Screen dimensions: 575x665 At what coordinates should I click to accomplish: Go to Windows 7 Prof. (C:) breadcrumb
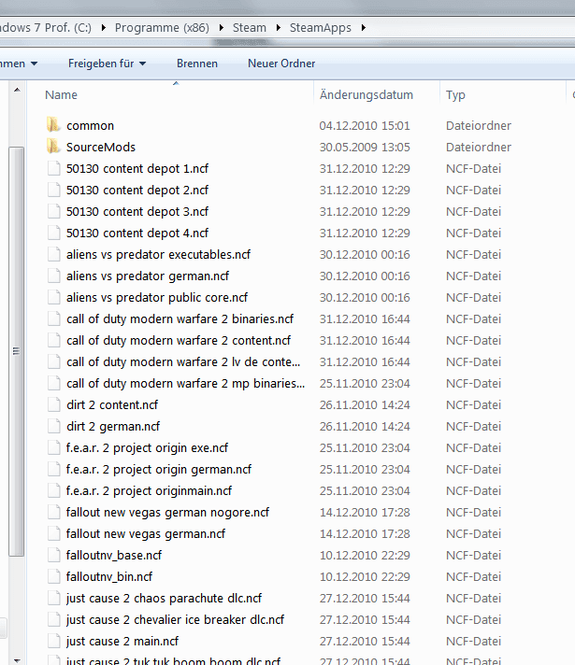click(x=46, y=28)
